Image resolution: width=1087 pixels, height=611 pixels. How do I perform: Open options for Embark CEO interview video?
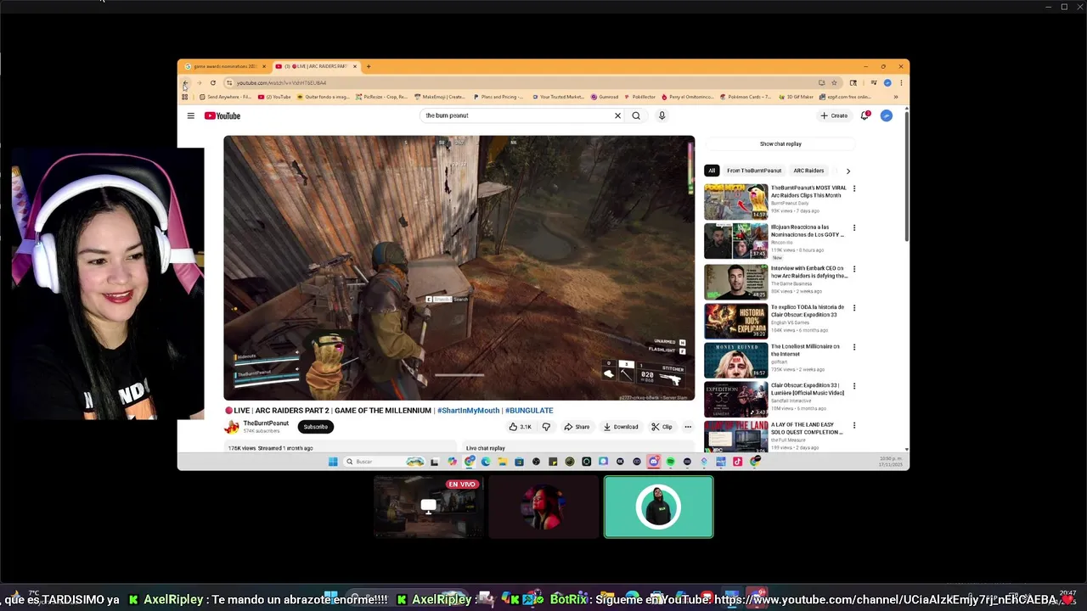tap(854, 269)
